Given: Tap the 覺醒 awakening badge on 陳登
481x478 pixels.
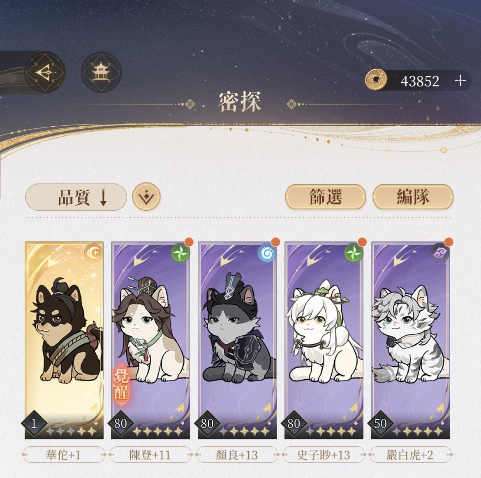Looking at the screenshot, I should pos(121,384).
